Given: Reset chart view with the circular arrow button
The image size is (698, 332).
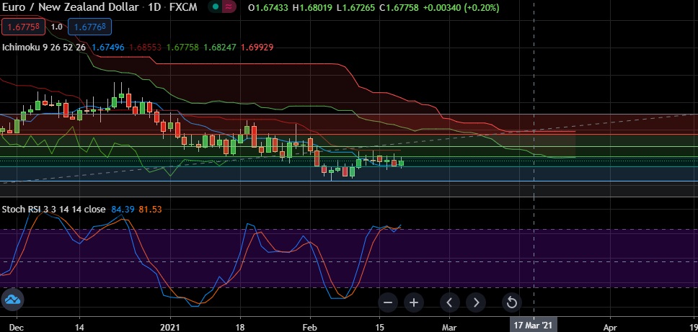Looking at the screenshot, I should tap(511, 302).
